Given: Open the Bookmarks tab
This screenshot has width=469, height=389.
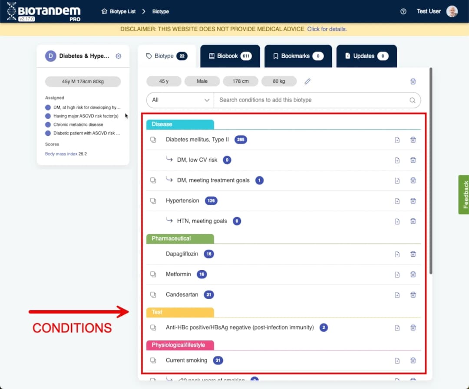Looking at the screenshot, I should coord(298,56).
